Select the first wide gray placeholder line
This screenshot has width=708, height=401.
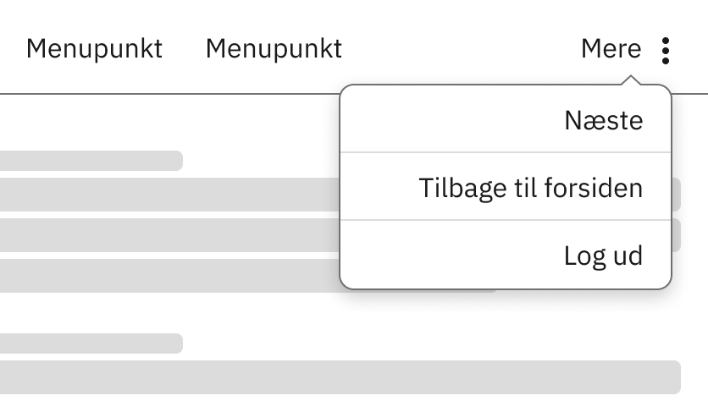tap(169, 195)
